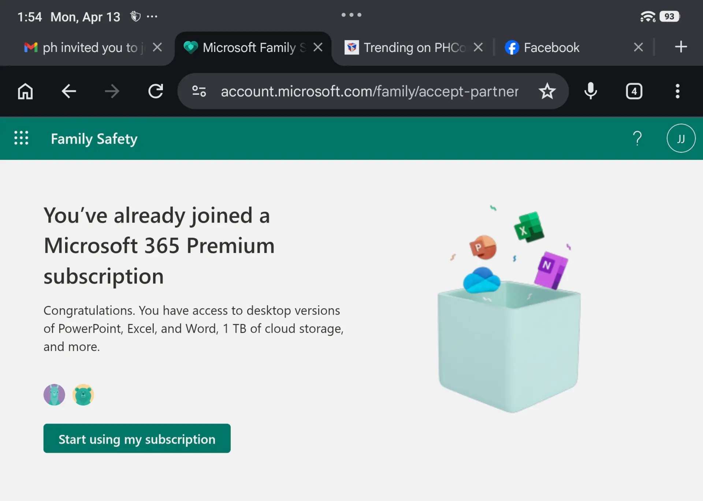This screenshot has height=501, width=703.
Task: Bookmark this page with the star
Action: point(547,91)
